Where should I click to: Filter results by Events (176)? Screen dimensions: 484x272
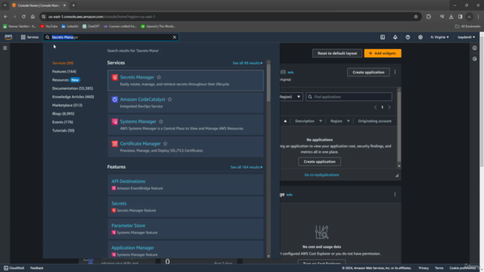click(62, 122)
